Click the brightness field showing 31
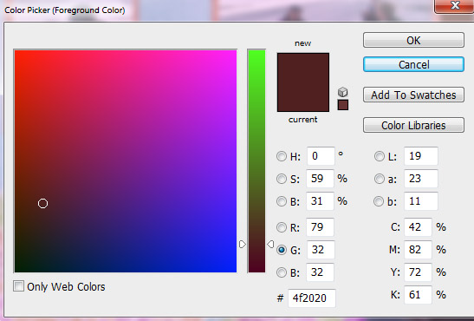Image resolution: width=474 pixels, height=321 pixels. [320, 201]
